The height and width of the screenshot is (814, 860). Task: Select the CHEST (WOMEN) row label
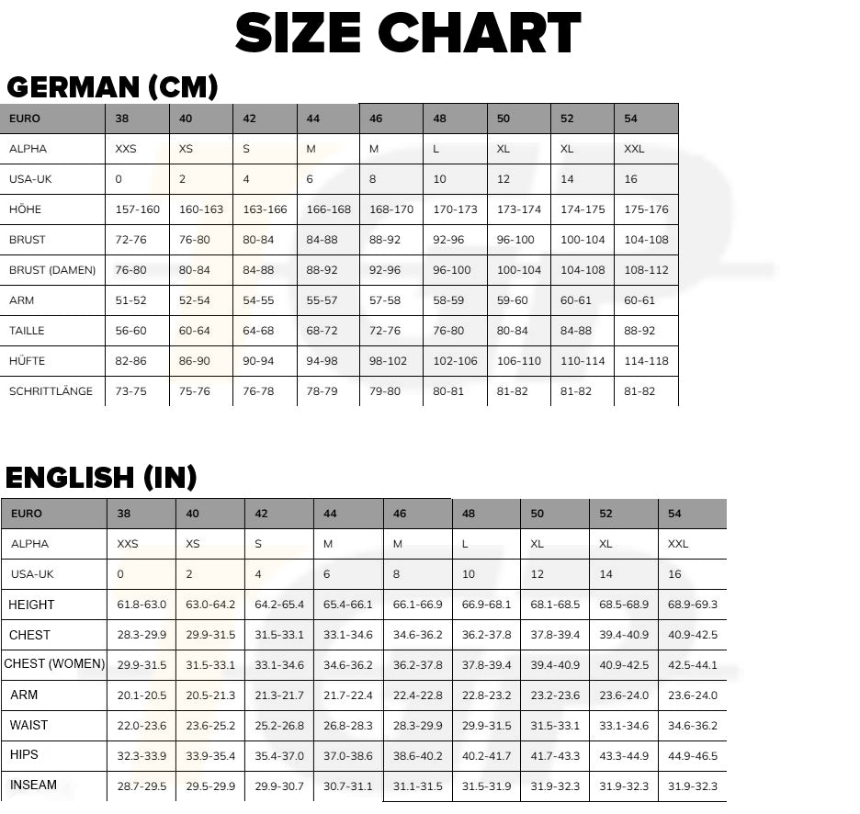[54, 664]
